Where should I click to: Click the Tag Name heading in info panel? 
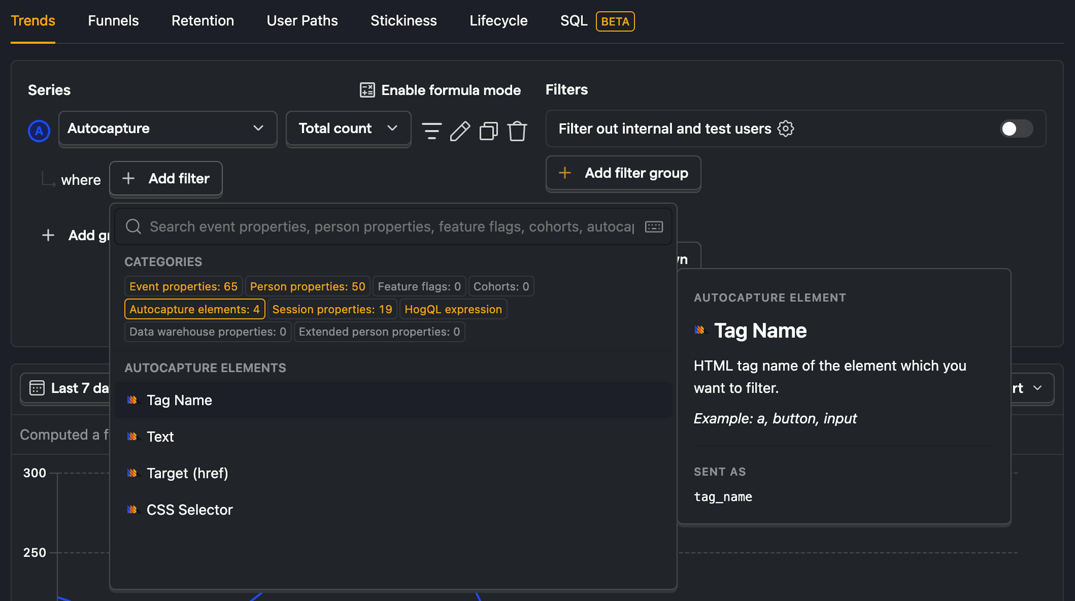pos(760,331)
